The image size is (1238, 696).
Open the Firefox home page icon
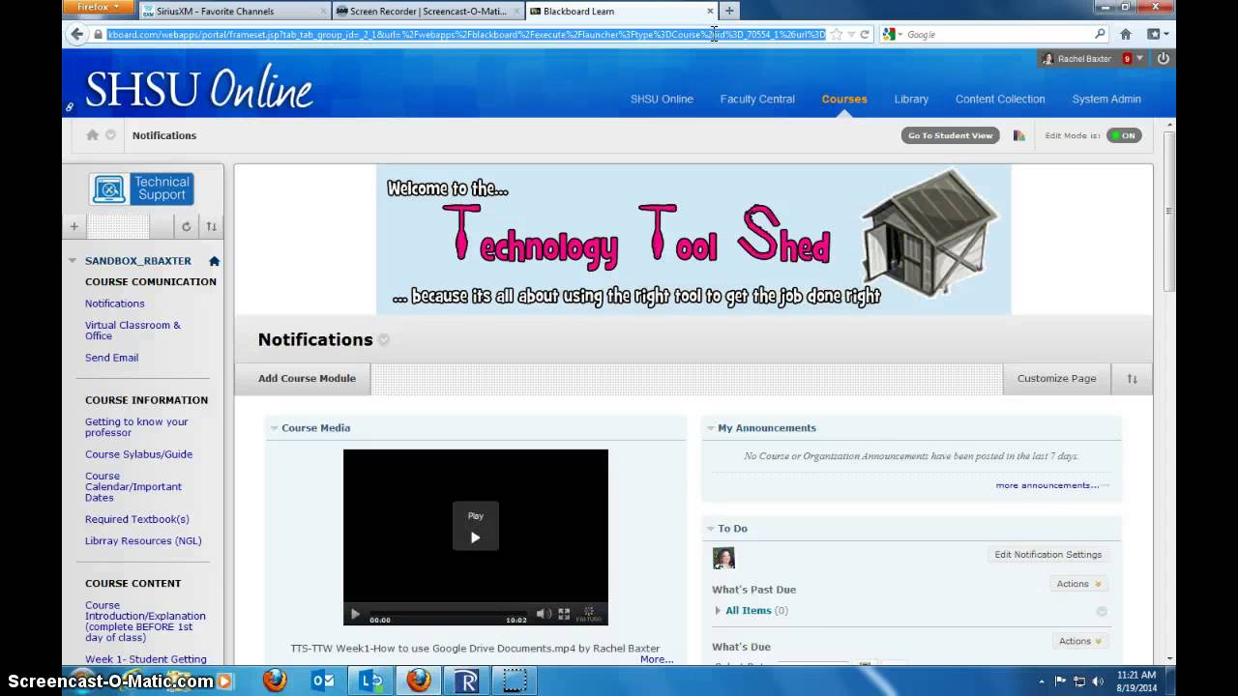pyautogui.click(x=1126, y=35)
